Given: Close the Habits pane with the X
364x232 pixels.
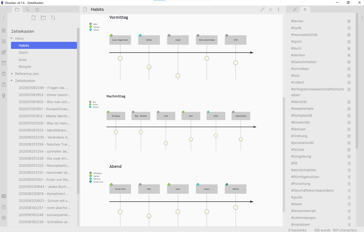Looking at the screenshot, I should tap(271, 9).
